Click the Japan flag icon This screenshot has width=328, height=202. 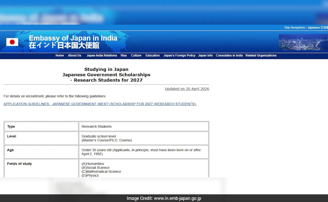click(12, 42)
